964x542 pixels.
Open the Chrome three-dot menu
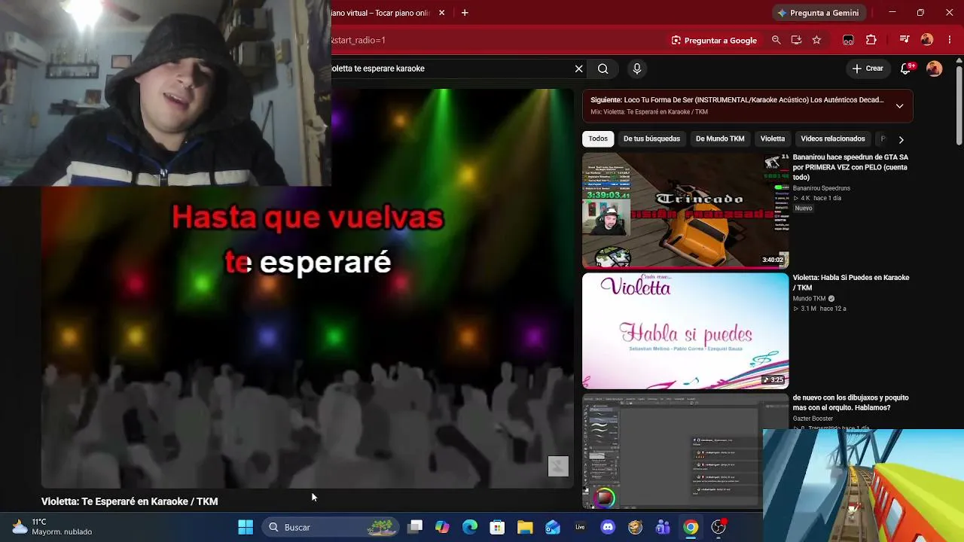949,40
